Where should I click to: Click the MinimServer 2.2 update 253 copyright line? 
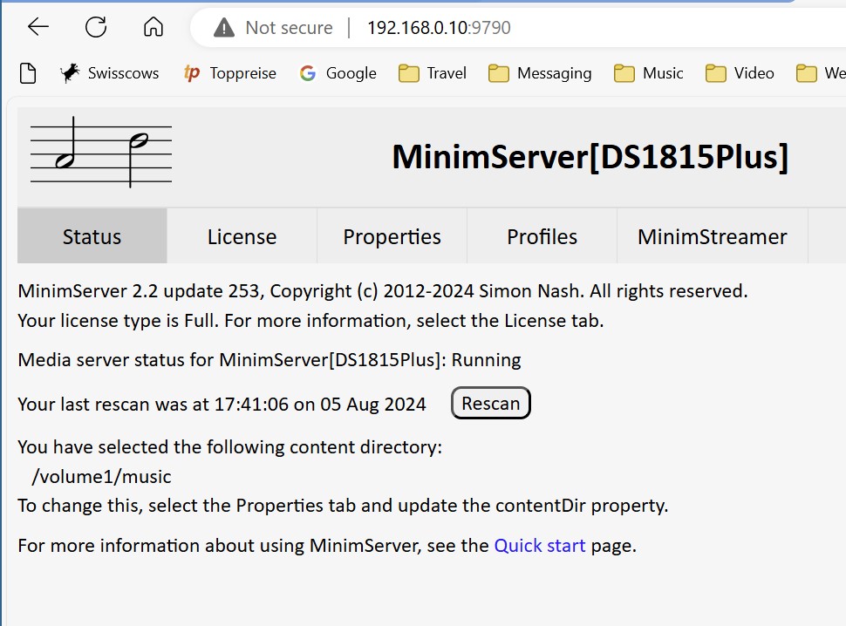(383, 291)
